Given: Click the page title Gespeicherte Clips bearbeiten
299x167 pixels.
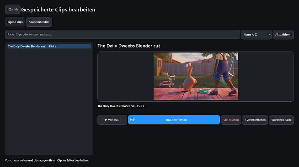Looking at the screenshot, I should [58, 10].
